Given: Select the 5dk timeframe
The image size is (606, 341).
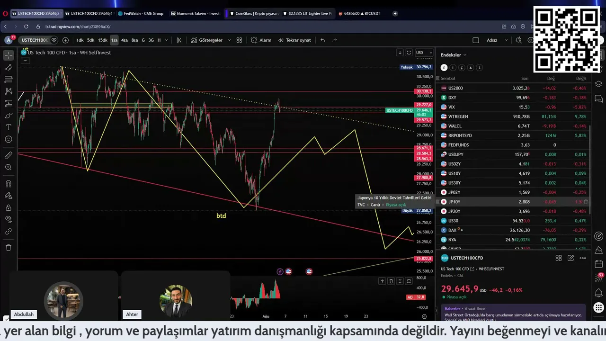Looking at the screenshot, I should [90, 40].
